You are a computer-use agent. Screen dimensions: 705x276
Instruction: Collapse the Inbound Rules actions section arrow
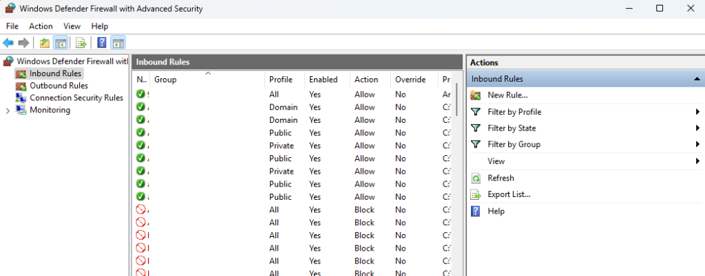tap(697, 79)
